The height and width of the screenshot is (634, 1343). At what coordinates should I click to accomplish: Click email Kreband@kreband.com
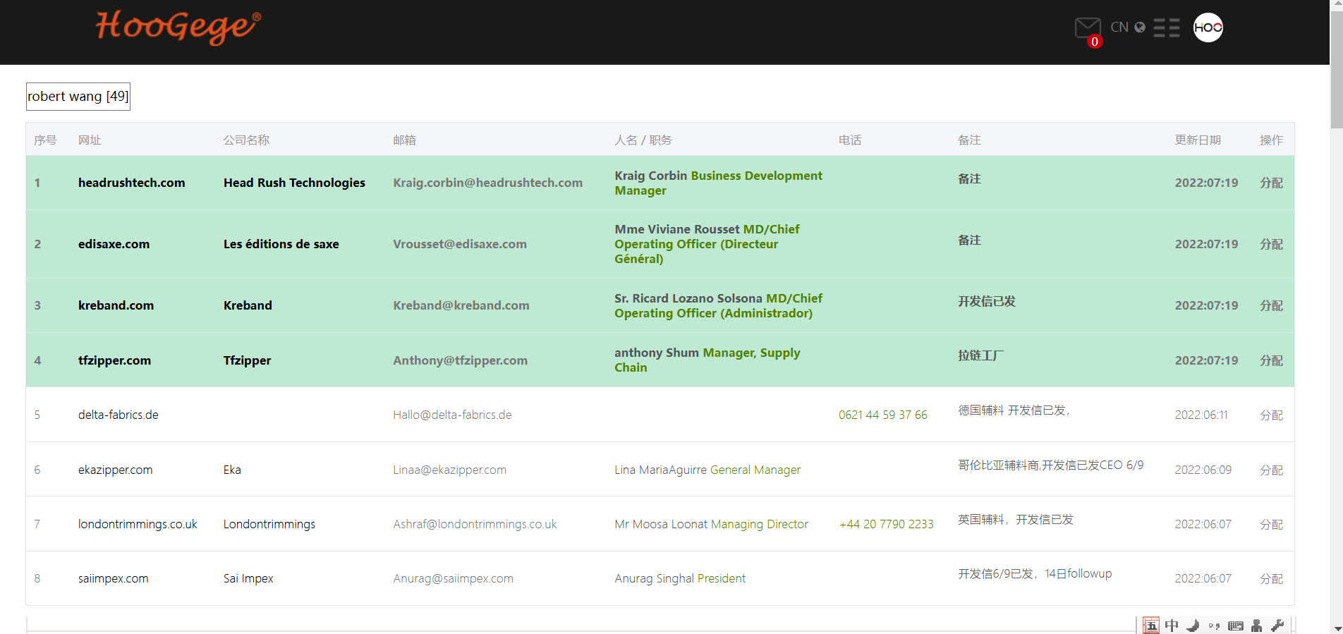(x=461, y=305)
